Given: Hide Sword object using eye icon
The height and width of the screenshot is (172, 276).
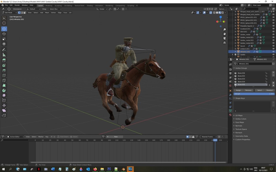Looking at the screenshot, I should 273,46.
